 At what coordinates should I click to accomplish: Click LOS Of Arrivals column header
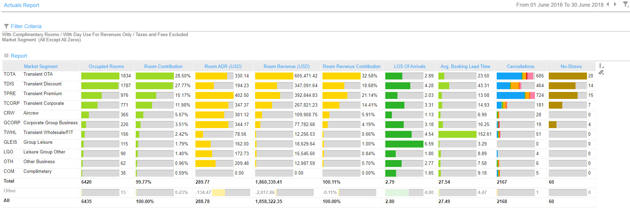coord(410,66)
